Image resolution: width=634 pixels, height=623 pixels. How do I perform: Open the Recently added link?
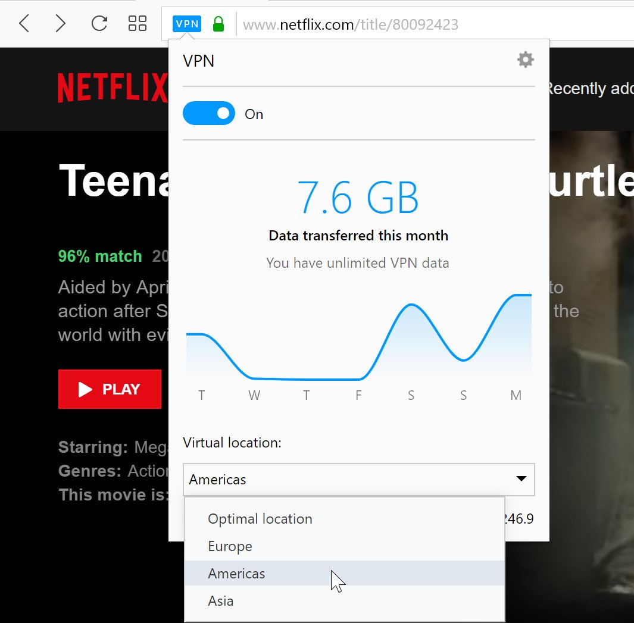click(591, 89)
